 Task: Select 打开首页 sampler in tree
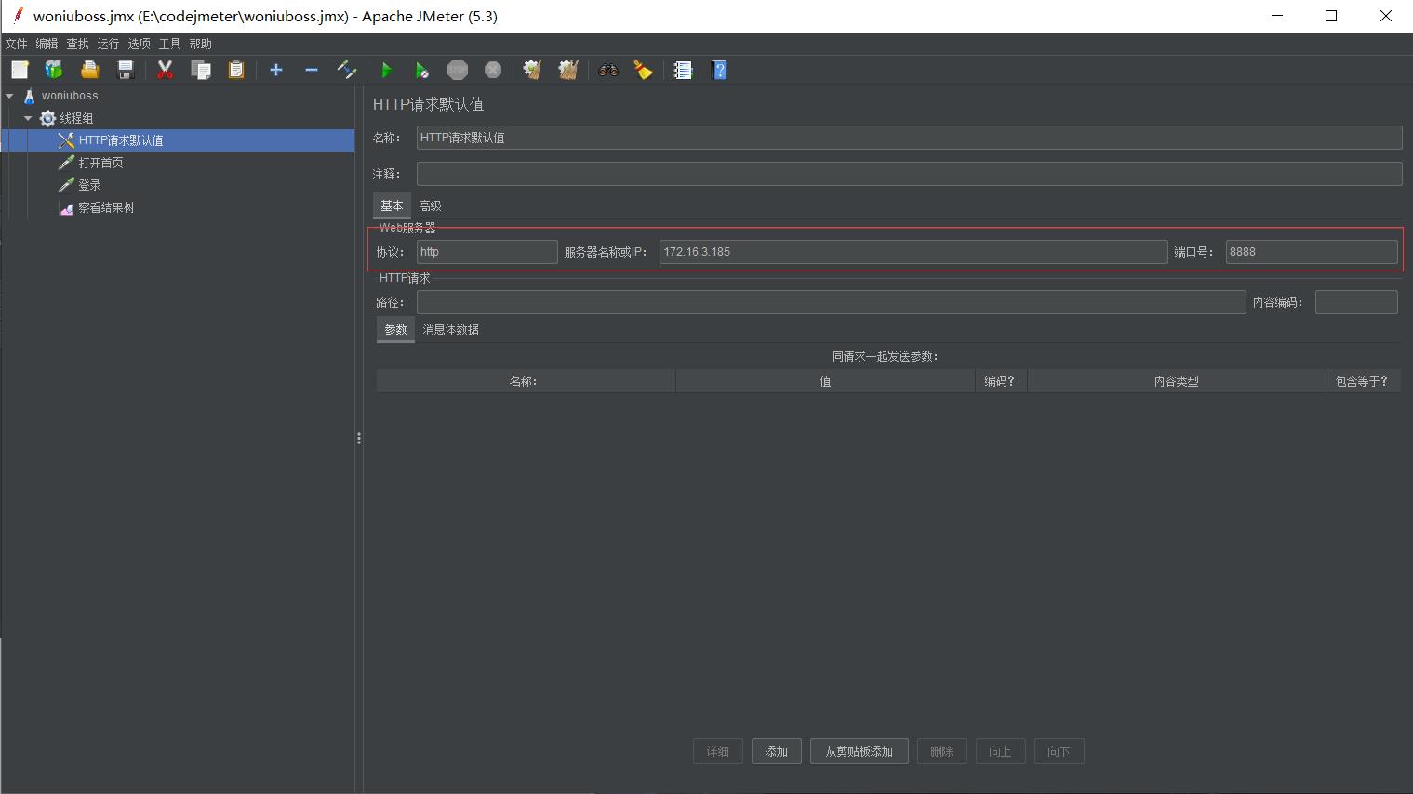100,163
